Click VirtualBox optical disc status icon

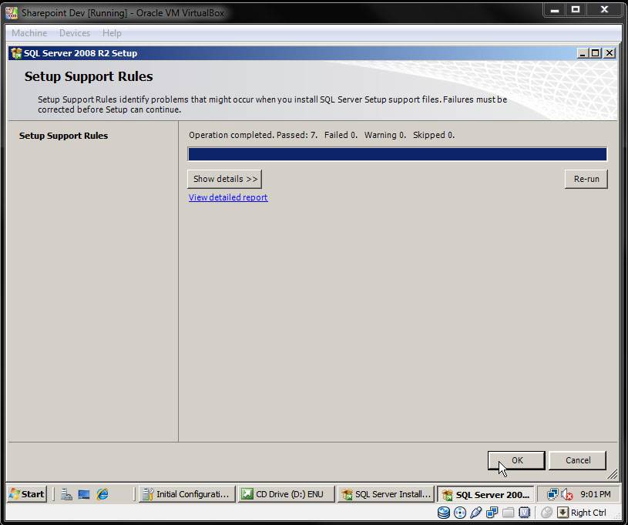[x=460, y=513]
